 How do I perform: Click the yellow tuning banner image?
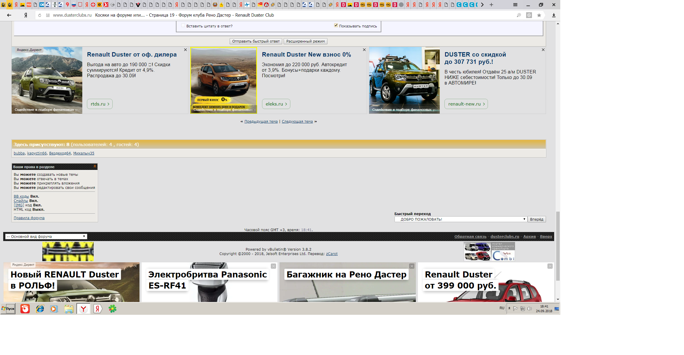tap(68, 251)
